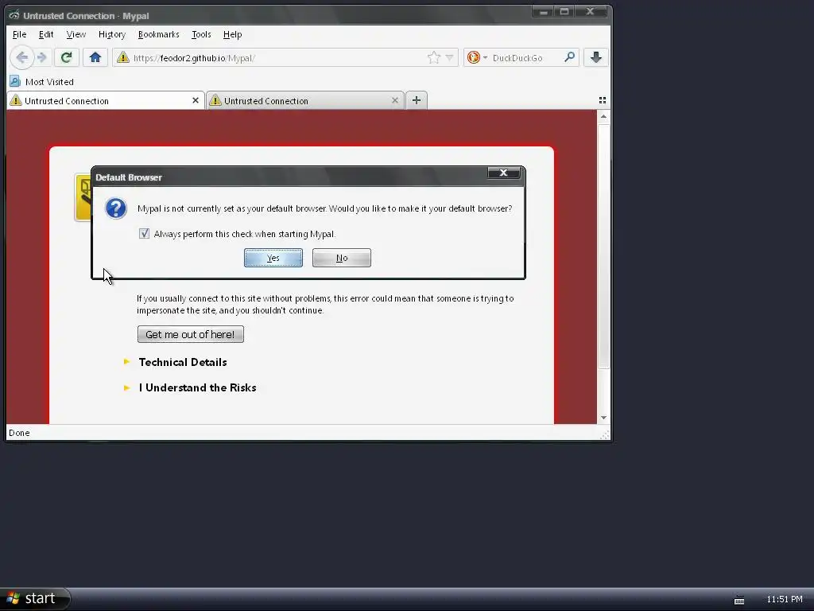Click the vertical scrollbar thumb

coord(603,246)
